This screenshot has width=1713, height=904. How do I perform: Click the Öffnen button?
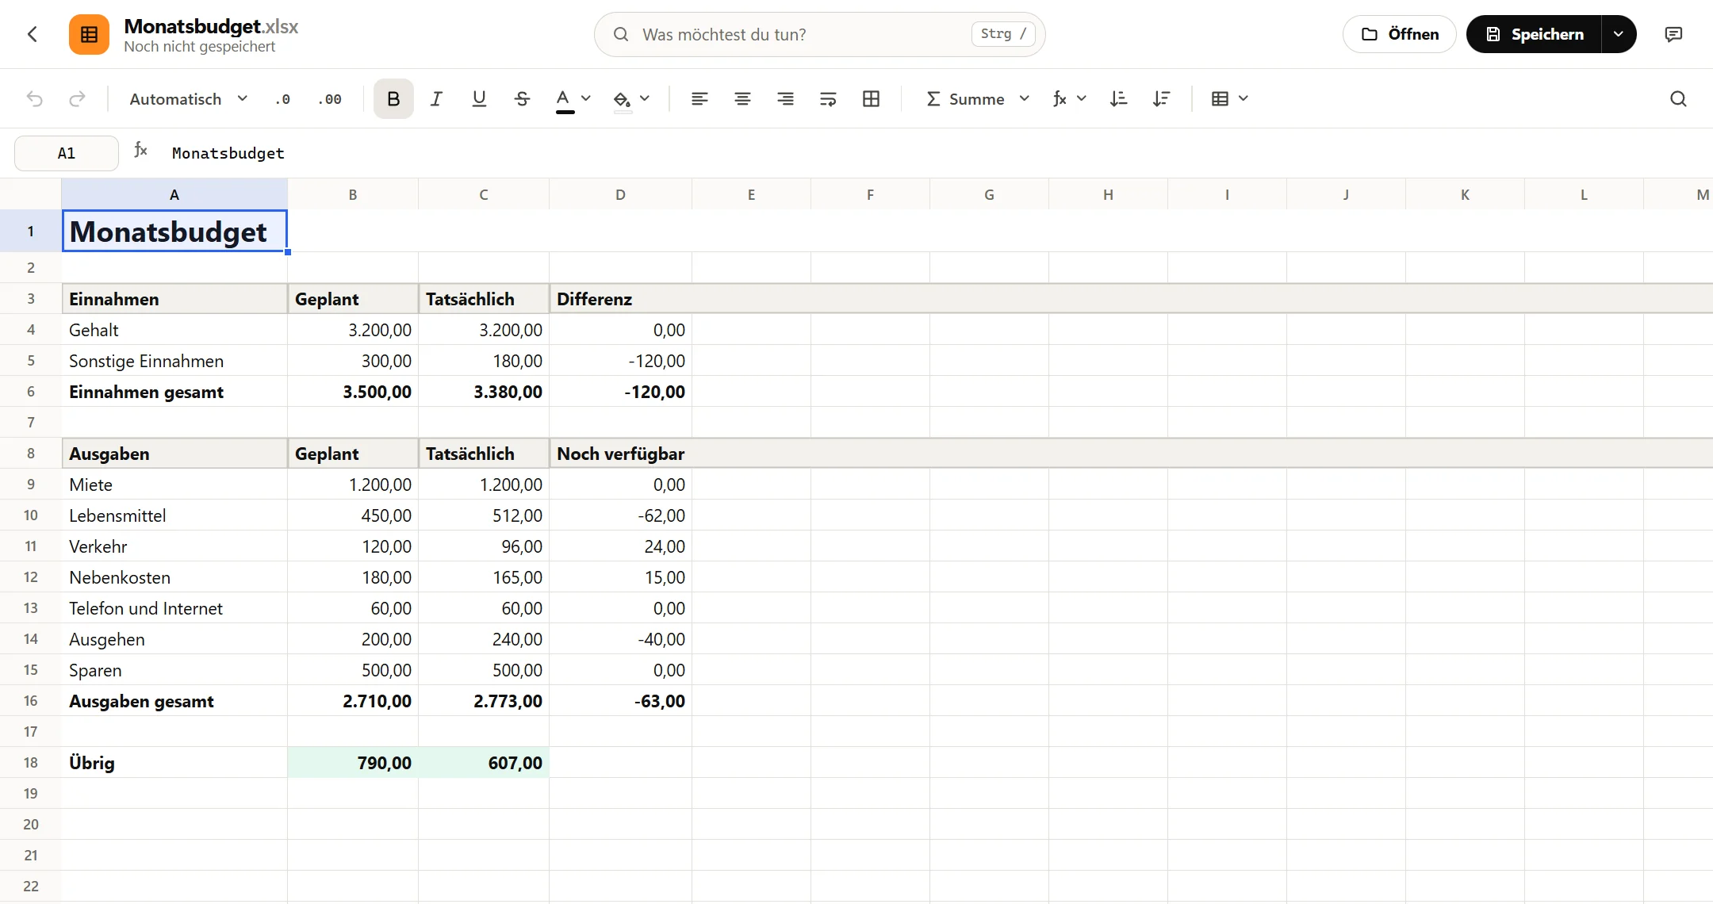(x=1400, y=34)
